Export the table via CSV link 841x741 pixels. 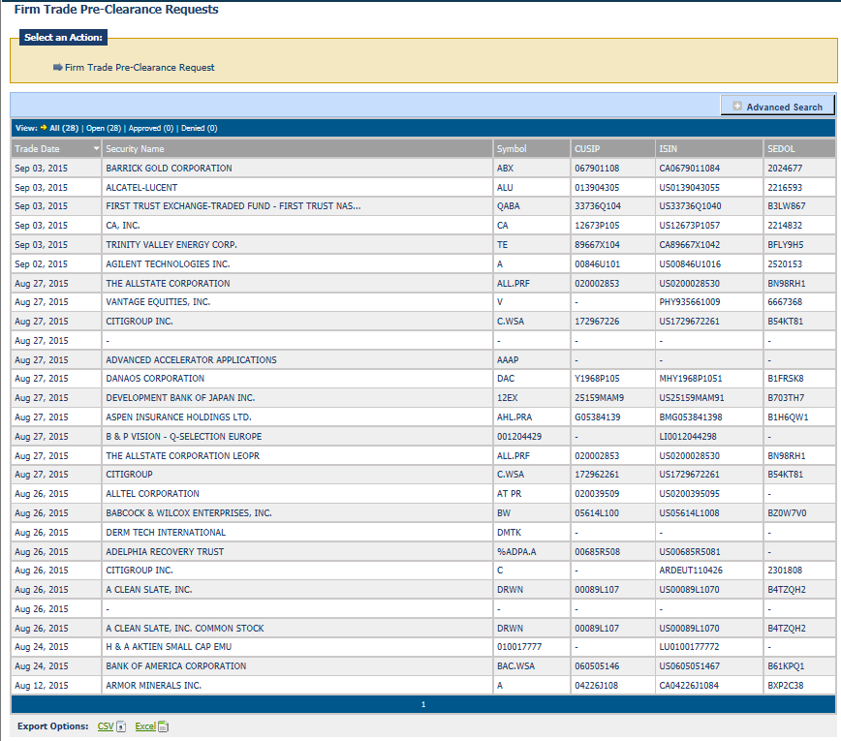105,726
